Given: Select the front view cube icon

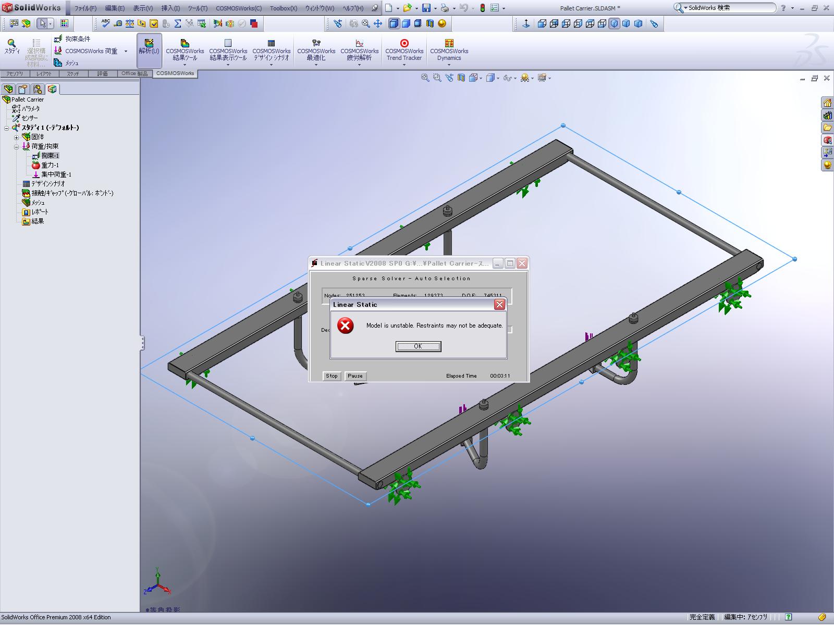Looking at the screenshot, I should tap(542, 23).
